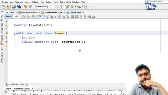The width and height of the screenshot is (168, 95).
Task: Click the Profile Project icon
Action: [86, 7]
